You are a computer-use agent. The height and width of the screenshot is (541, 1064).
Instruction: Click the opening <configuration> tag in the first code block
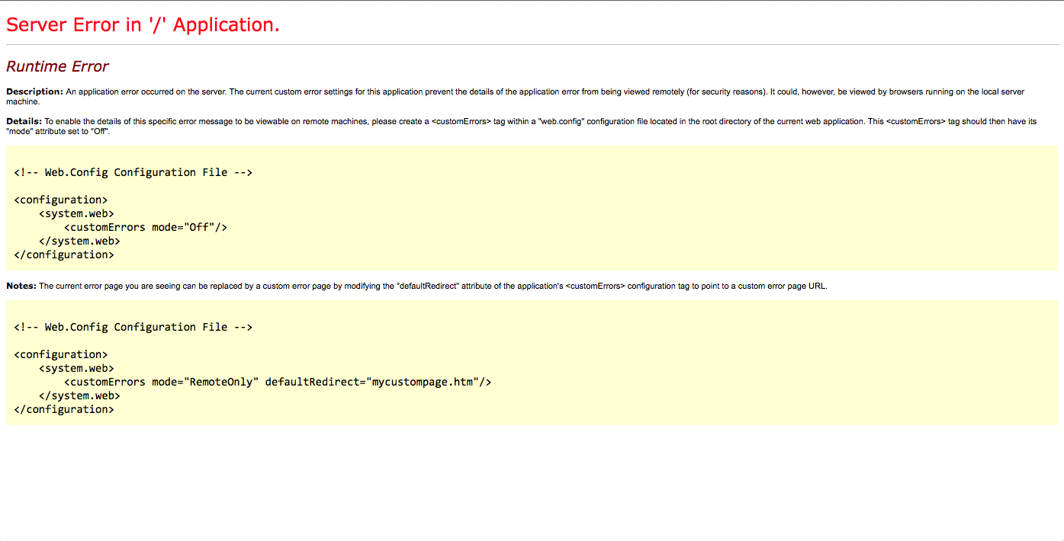coord(61,200)
